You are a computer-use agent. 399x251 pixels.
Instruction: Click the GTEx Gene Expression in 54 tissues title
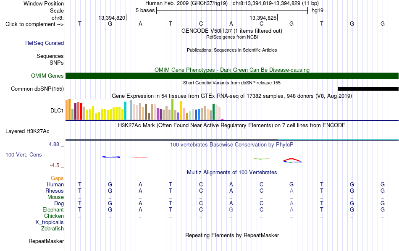[x=232, y=96]
